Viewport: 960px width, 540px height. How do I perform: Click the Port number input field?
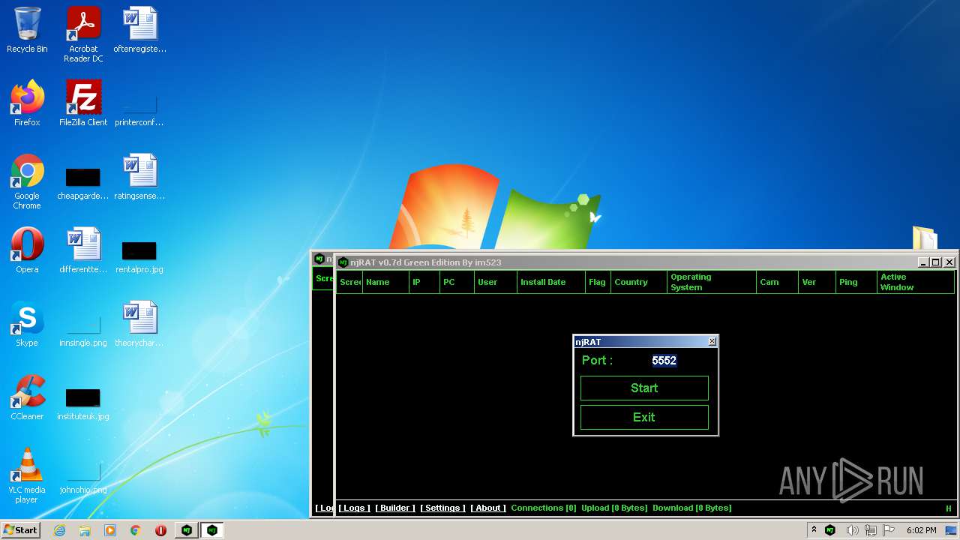click(664, 361)
